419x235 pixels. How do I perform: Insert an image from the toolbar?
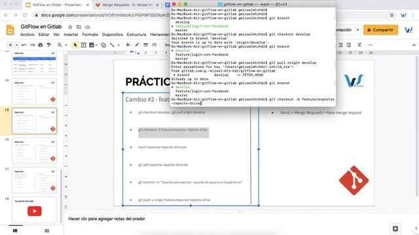92,45
